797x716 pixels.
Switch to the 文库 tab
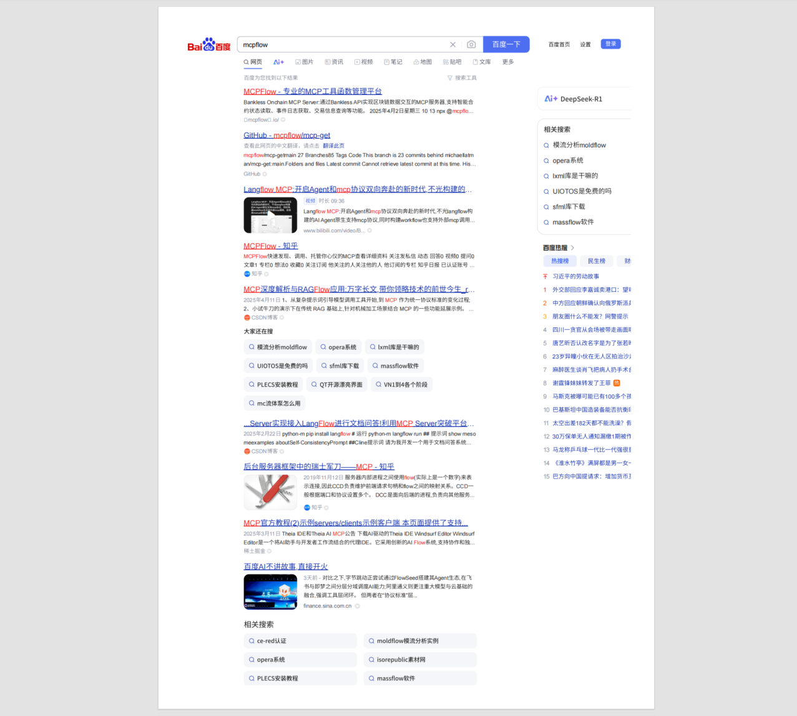click(481, 62)
